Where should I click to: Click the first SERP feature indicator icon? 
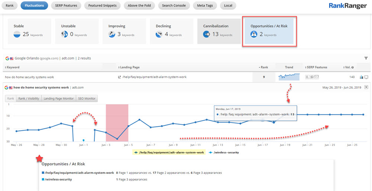click(307, 77)
